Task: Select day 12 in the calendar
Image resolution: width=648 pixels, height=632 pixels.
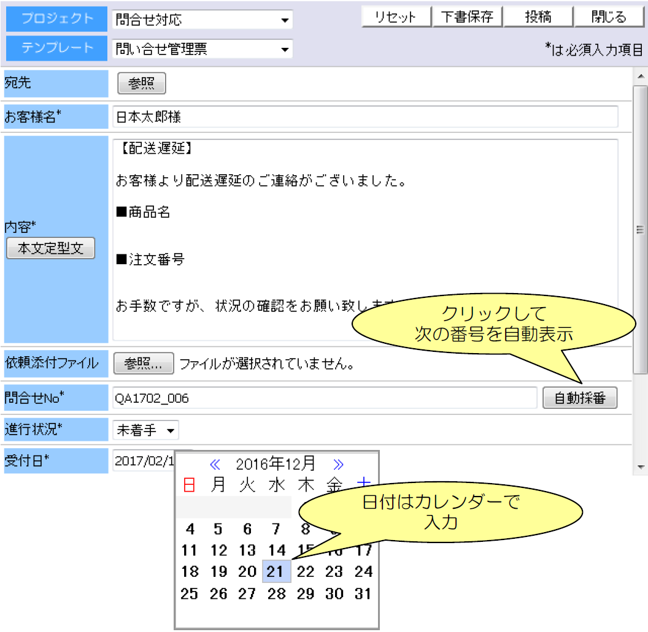Action: [218, 550]
